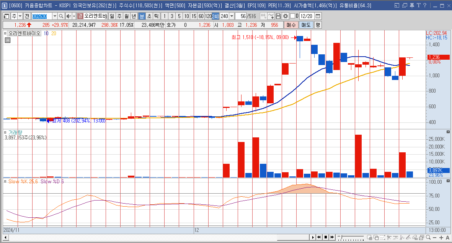Click the indicator add line-chart icon
452x243 pixels.
coord(271,16)
